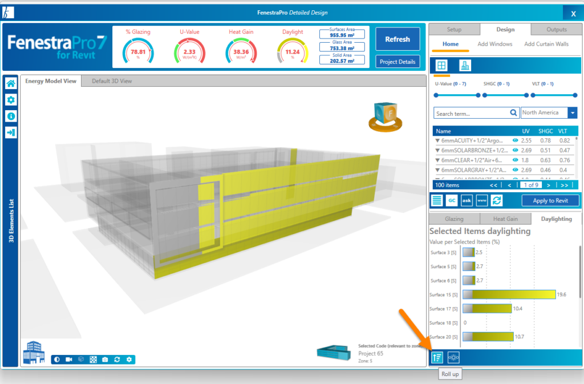Select the glazing grid icon in Design panel
The width and height of the screenshot is (584, 384).
[441, 66]
